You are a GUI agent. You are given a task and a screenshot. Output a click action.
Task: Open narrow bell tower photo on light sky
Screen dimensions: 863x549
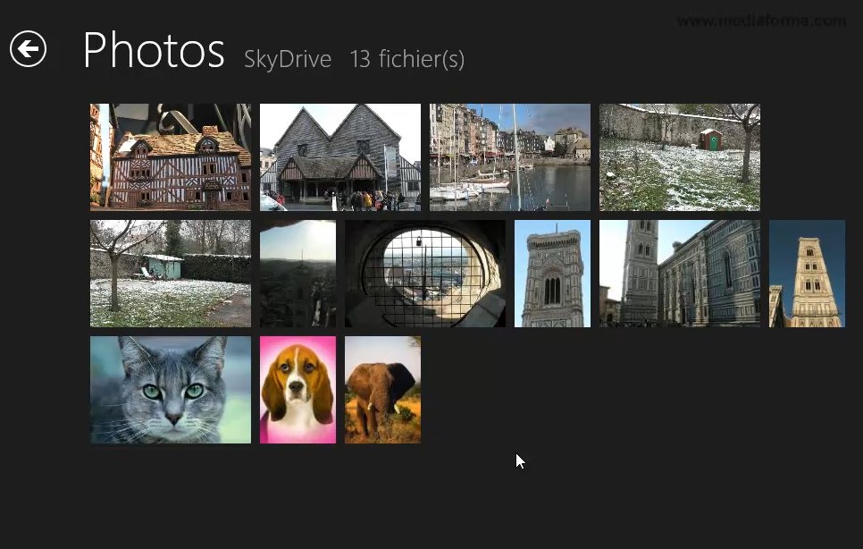pos(552,274)
